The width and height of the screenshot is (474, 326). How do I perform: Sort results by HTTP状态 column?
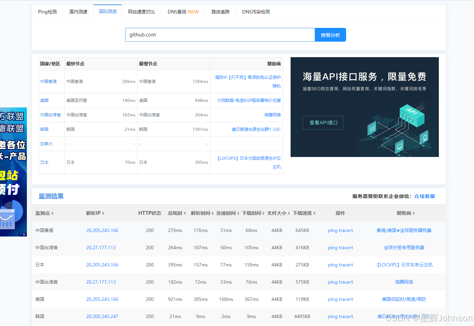pos(150,213)
